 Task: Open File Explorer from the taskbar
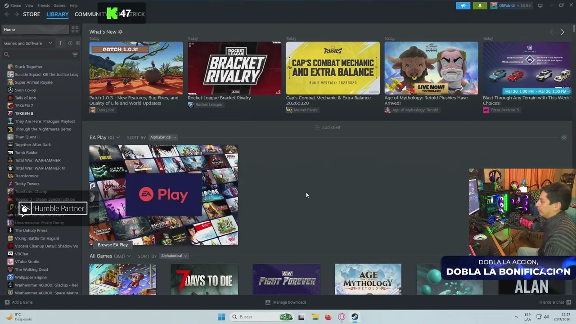pos(315,317)
